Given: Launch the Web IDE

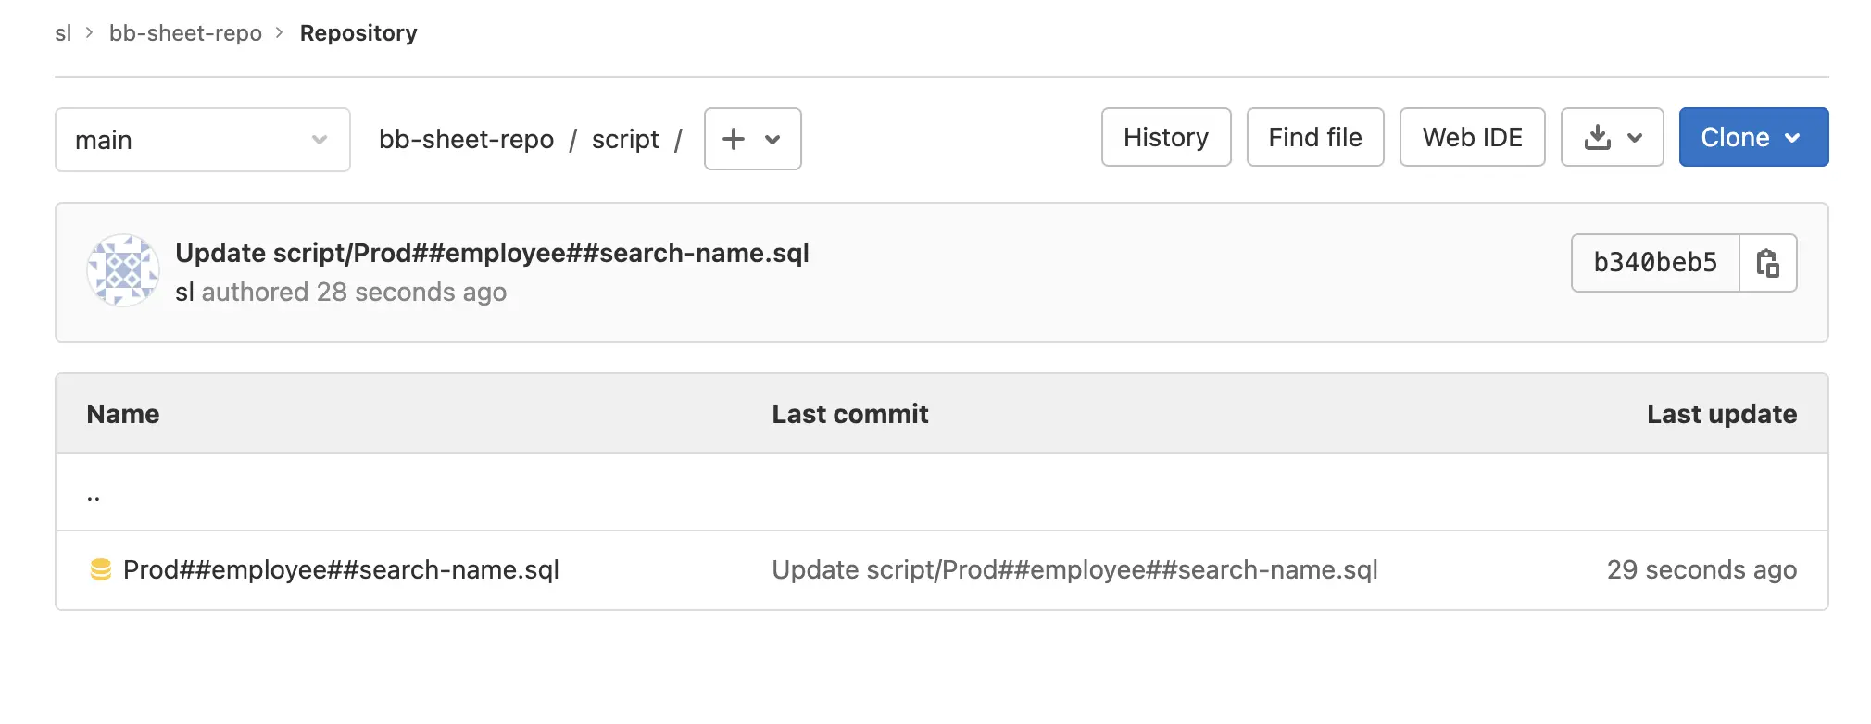Looking at the screenshot, I should click(x=1472, y=137).
